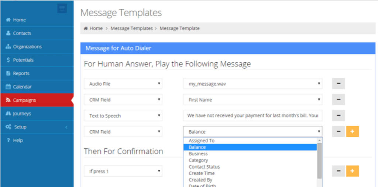378x187 pixels.
Task: Click the breadcrumb Home house icon
Action: pyautogui.click(x=86, y=28)
